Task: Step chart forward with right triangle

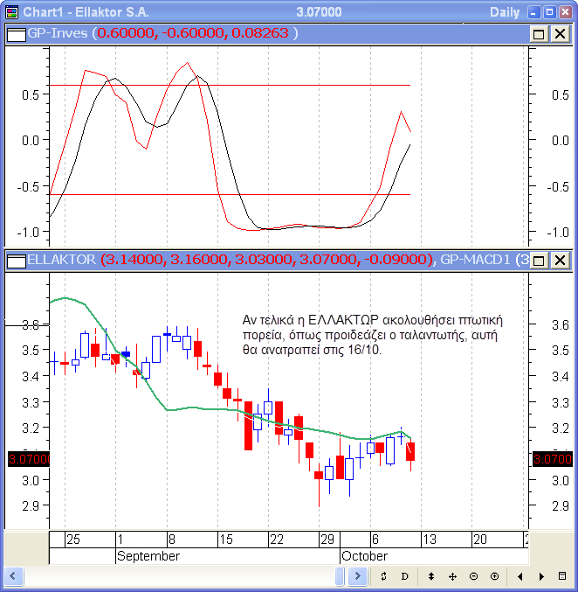Action: (541, 576)
